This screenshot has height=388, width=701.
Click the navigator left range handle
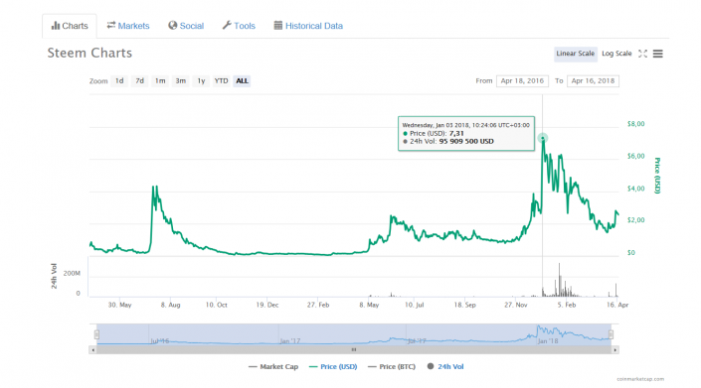click(96, 334)
